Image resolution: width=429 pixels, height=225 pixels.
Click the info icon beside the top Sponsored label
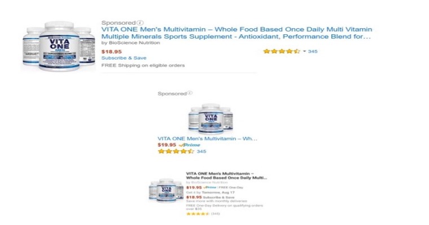(x=140, y=22)
